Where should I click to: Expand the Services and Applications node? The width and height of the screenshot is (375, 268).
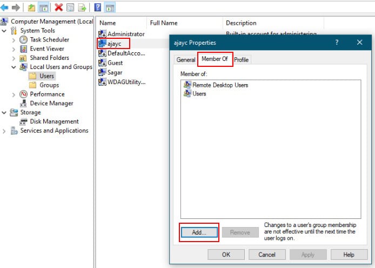pos(4,131)
